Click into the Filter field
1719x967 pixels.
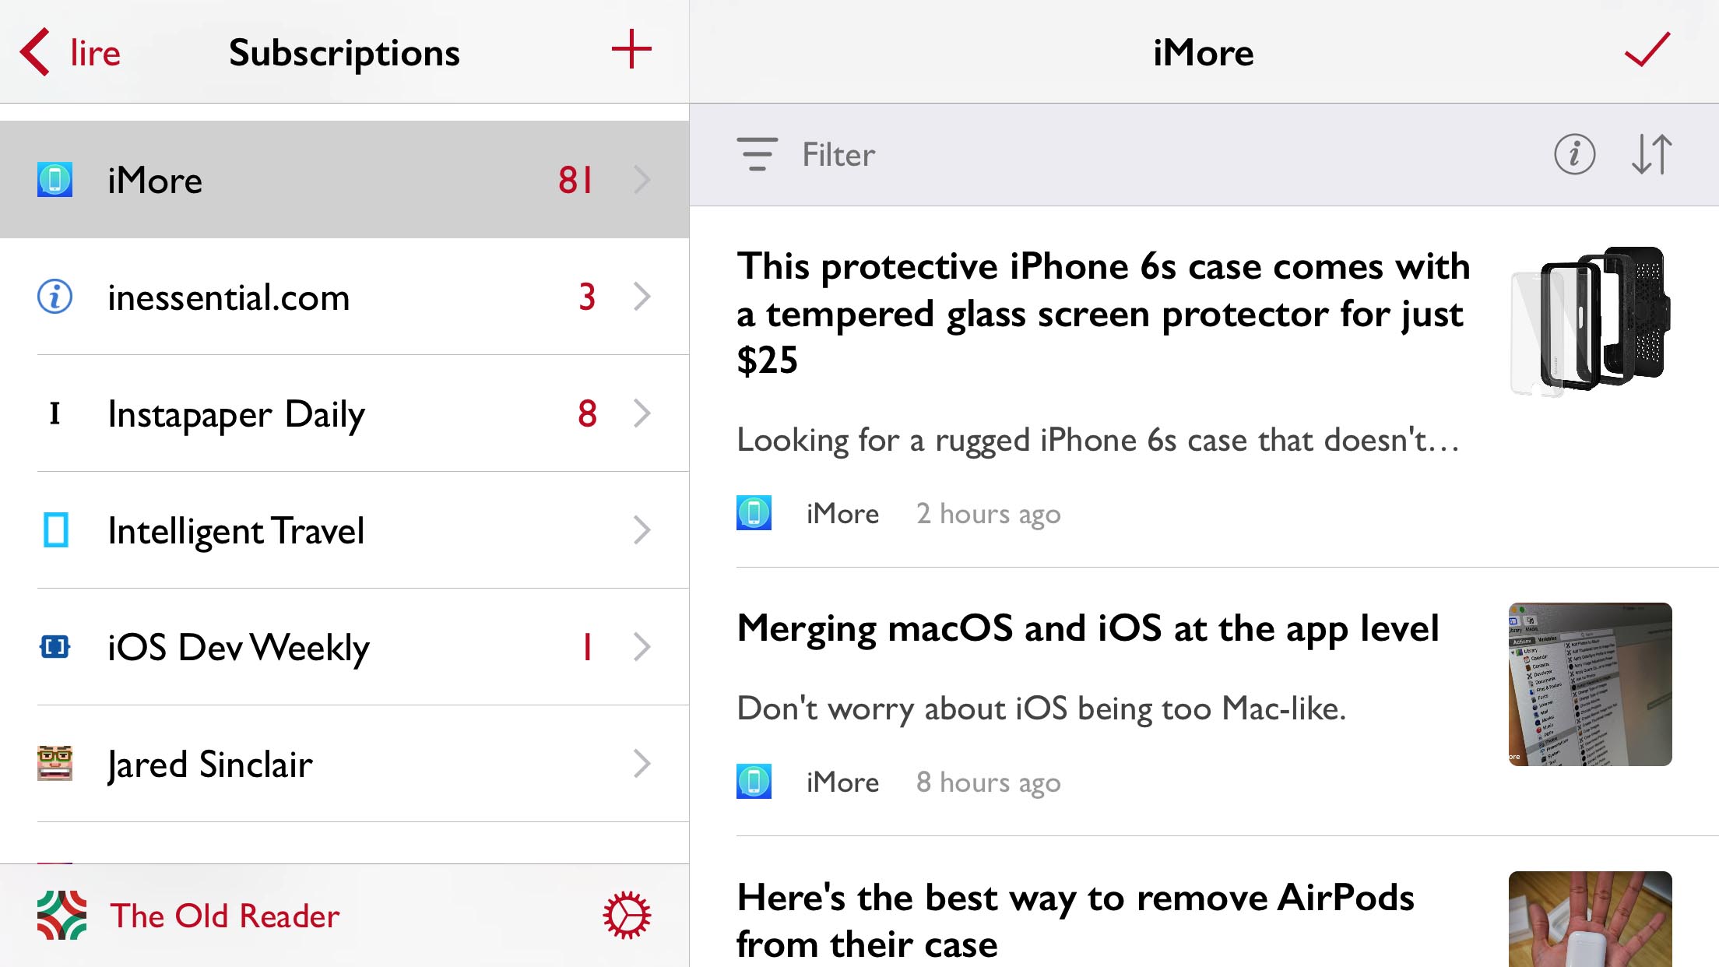point(838,154)
